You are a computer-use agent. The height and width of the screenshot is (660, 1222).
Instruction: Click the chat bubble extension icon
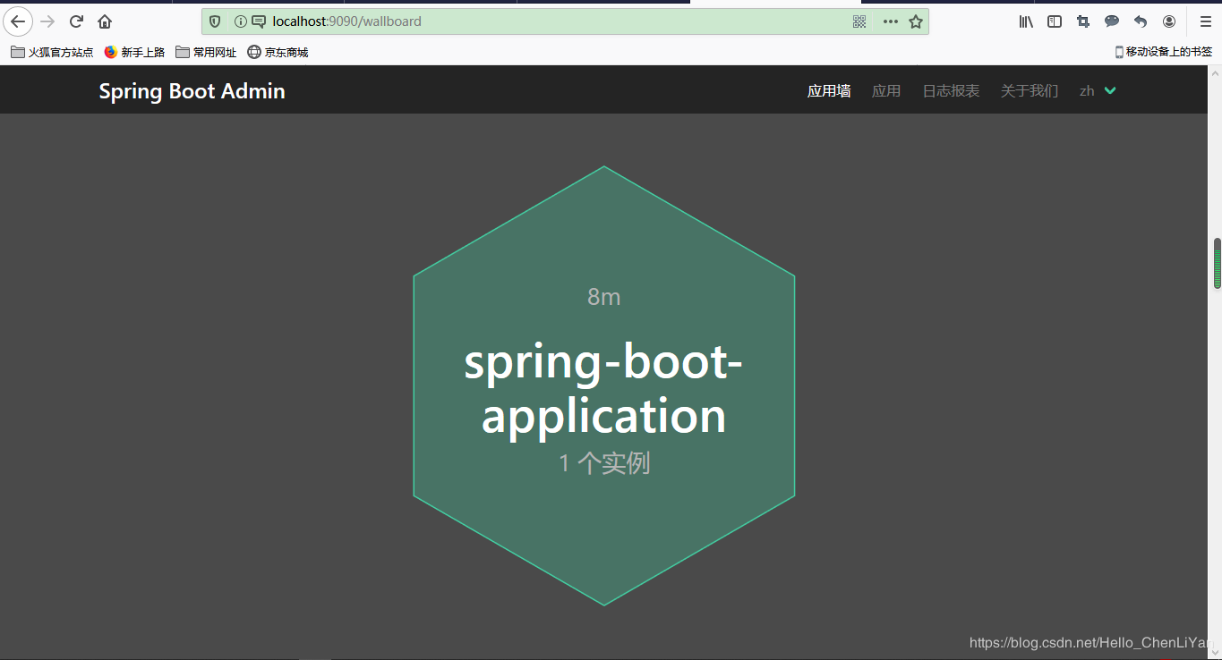pos(1111,21)
